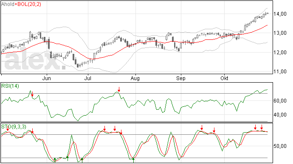Click the Okt month label

(224, 78)
